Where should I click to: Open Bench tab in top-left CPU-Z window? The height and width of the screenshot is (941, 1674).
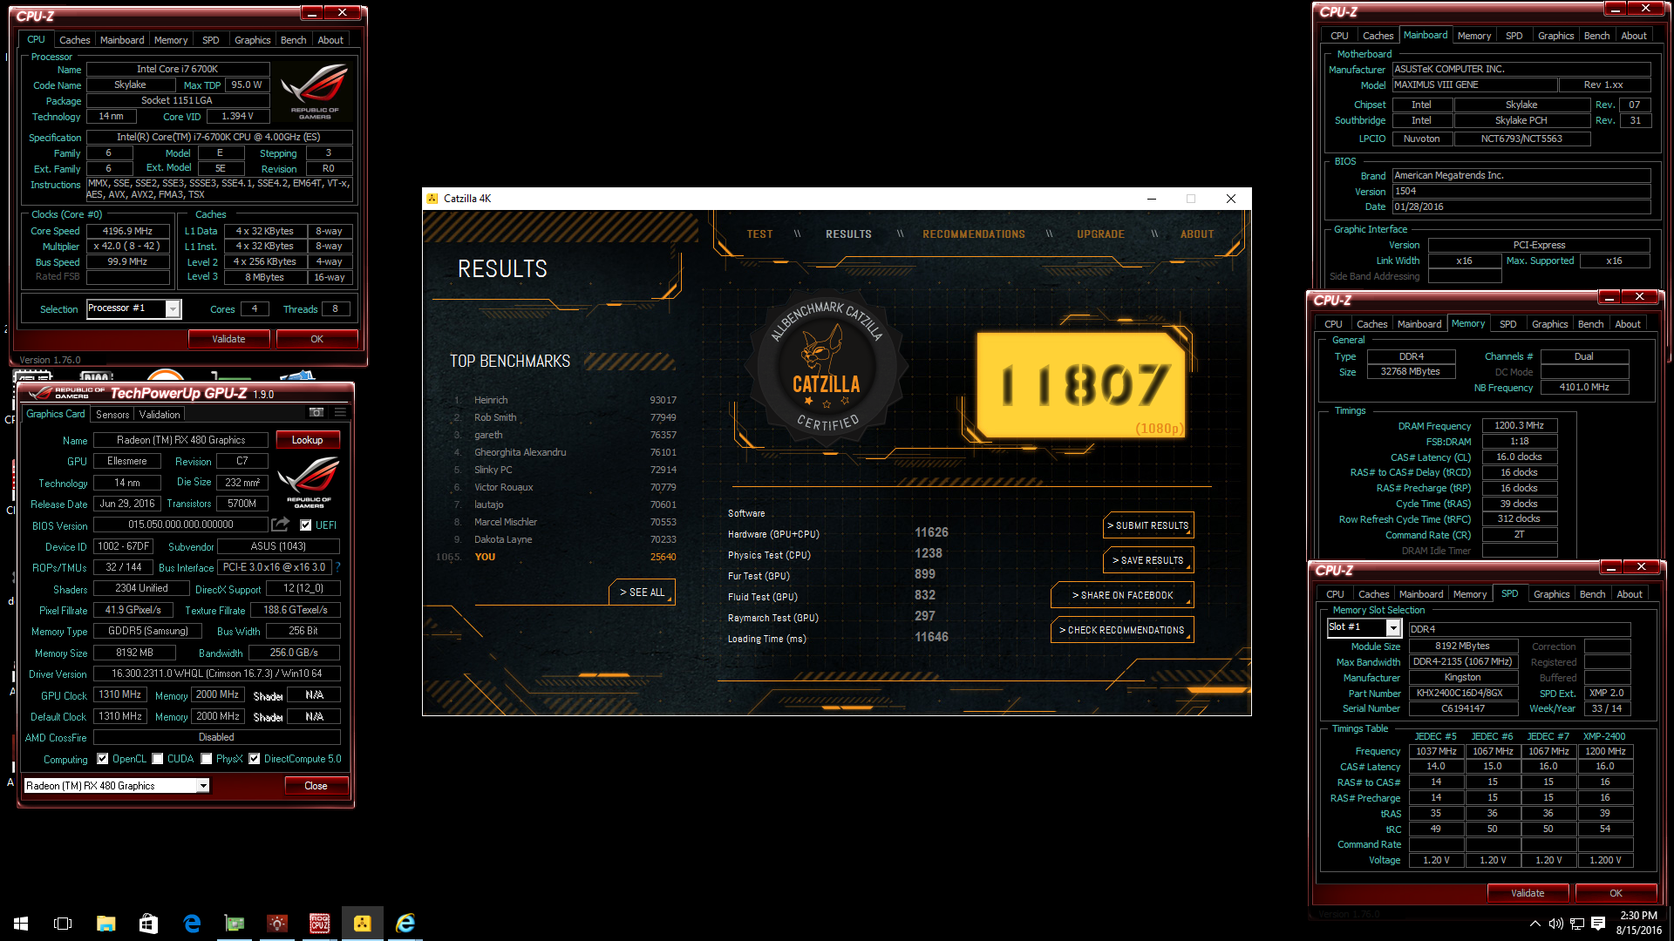click(x=293, y=40)
